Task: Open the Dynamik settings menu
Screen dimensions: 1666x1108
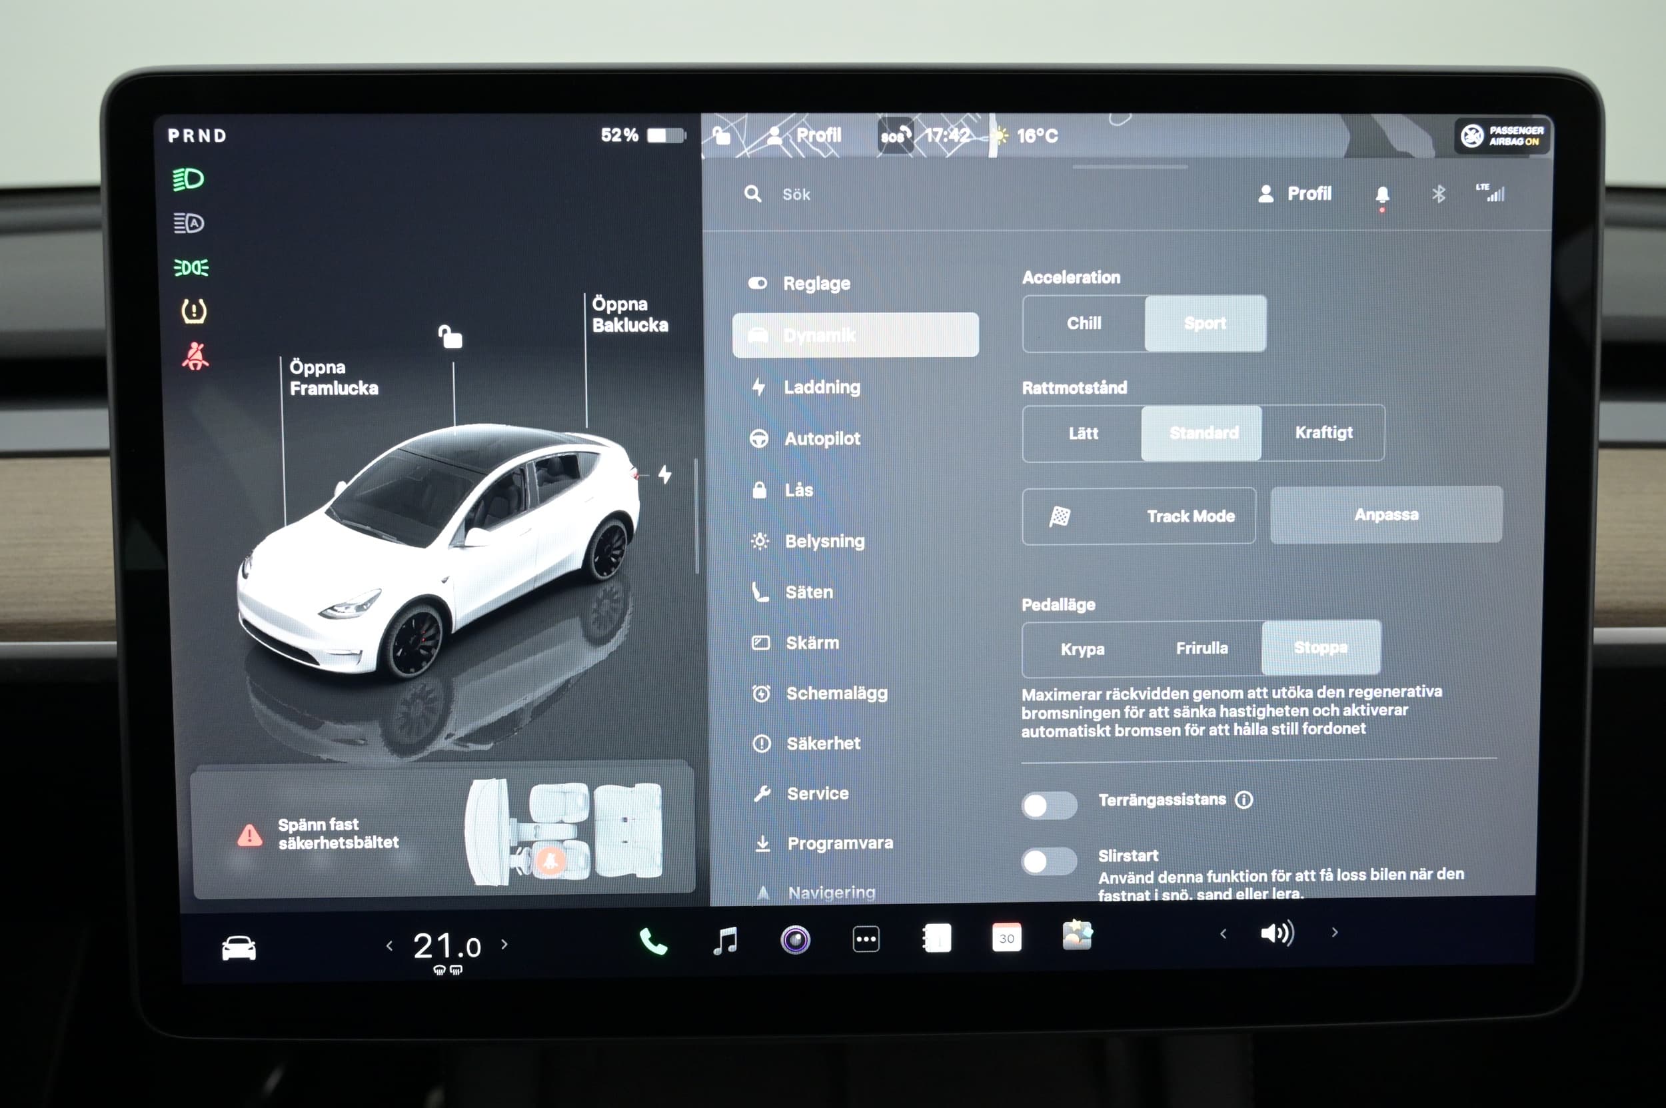Action: (855, 335)
